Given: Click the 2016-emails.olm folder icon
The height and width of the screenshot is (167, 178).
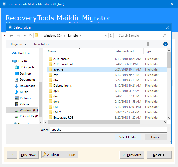Looking at the screenshot, I should (50, 64).
